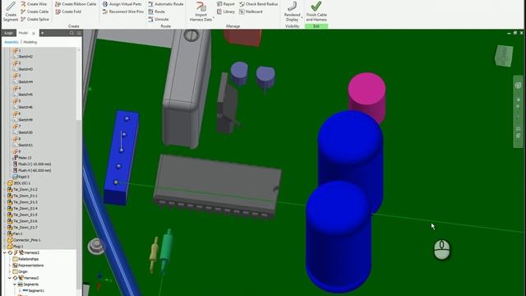
Task: Select the Create Segment tool
Action: coord(11,11)
